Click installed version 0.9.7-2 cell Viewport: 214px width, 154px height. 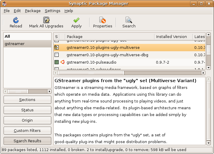point(162,62)
